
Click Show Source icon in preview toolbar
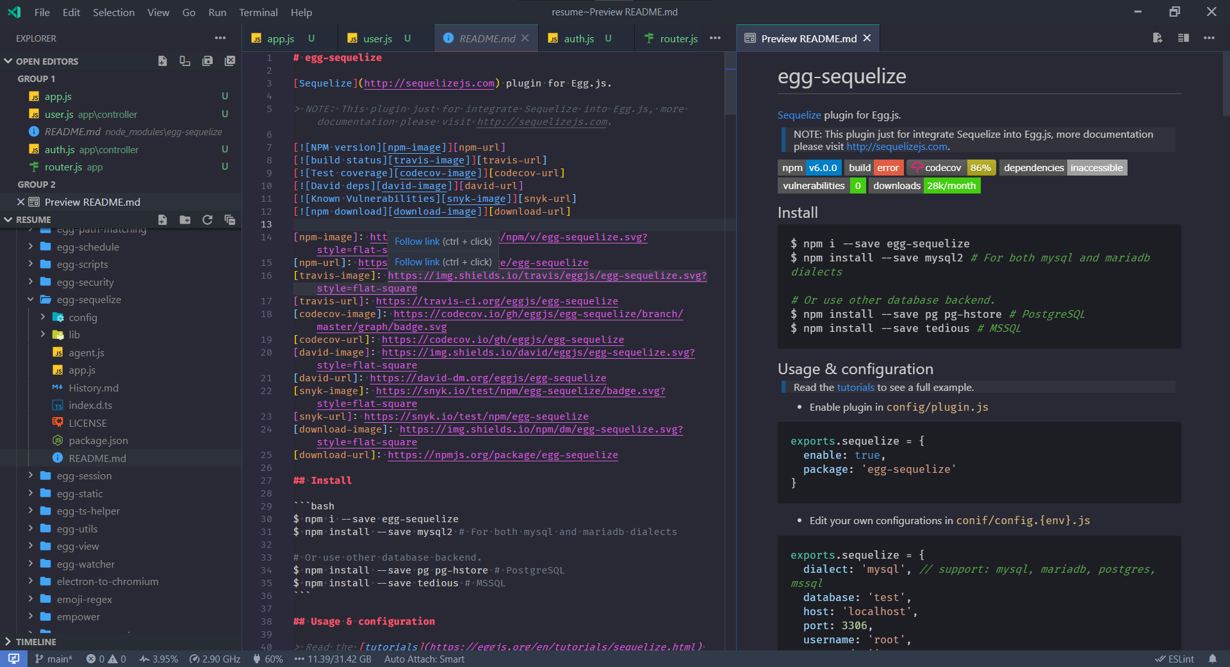[x=1158, y=38]
